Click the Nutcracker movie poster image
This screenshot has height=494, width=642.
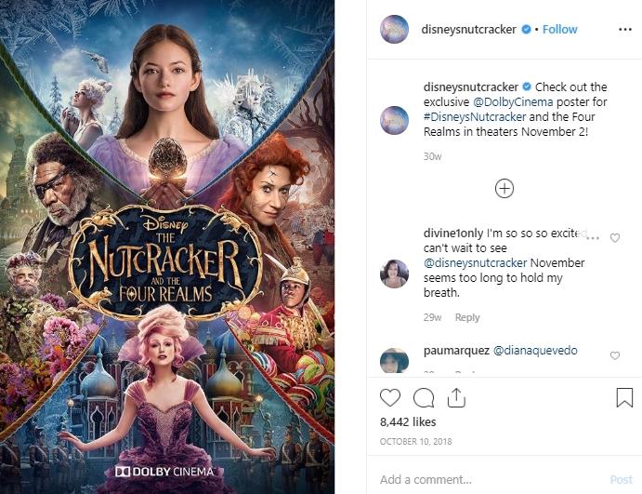tap(167, 247)
